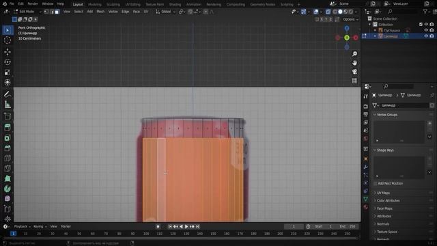Open the Material properties tab

point(366,207)
